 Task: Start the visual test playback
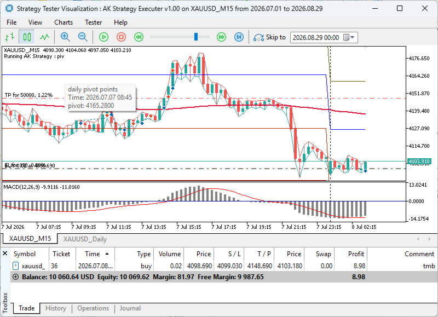103,37
